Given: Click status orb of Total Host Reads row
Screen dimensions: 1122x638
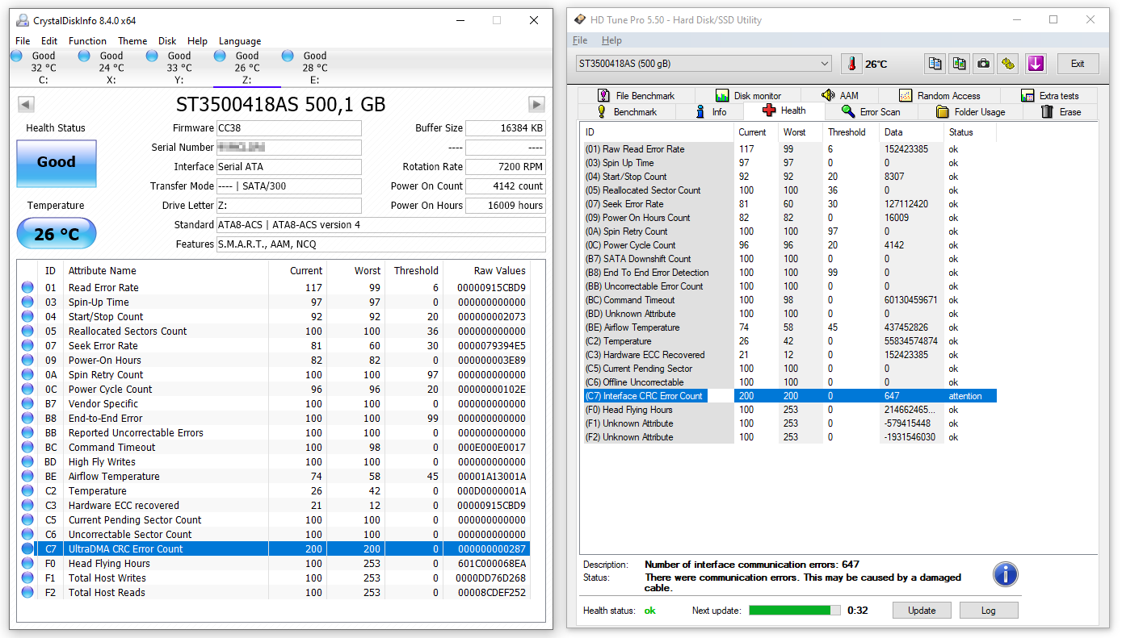Looking at the screenshot, I should (27, 593).
